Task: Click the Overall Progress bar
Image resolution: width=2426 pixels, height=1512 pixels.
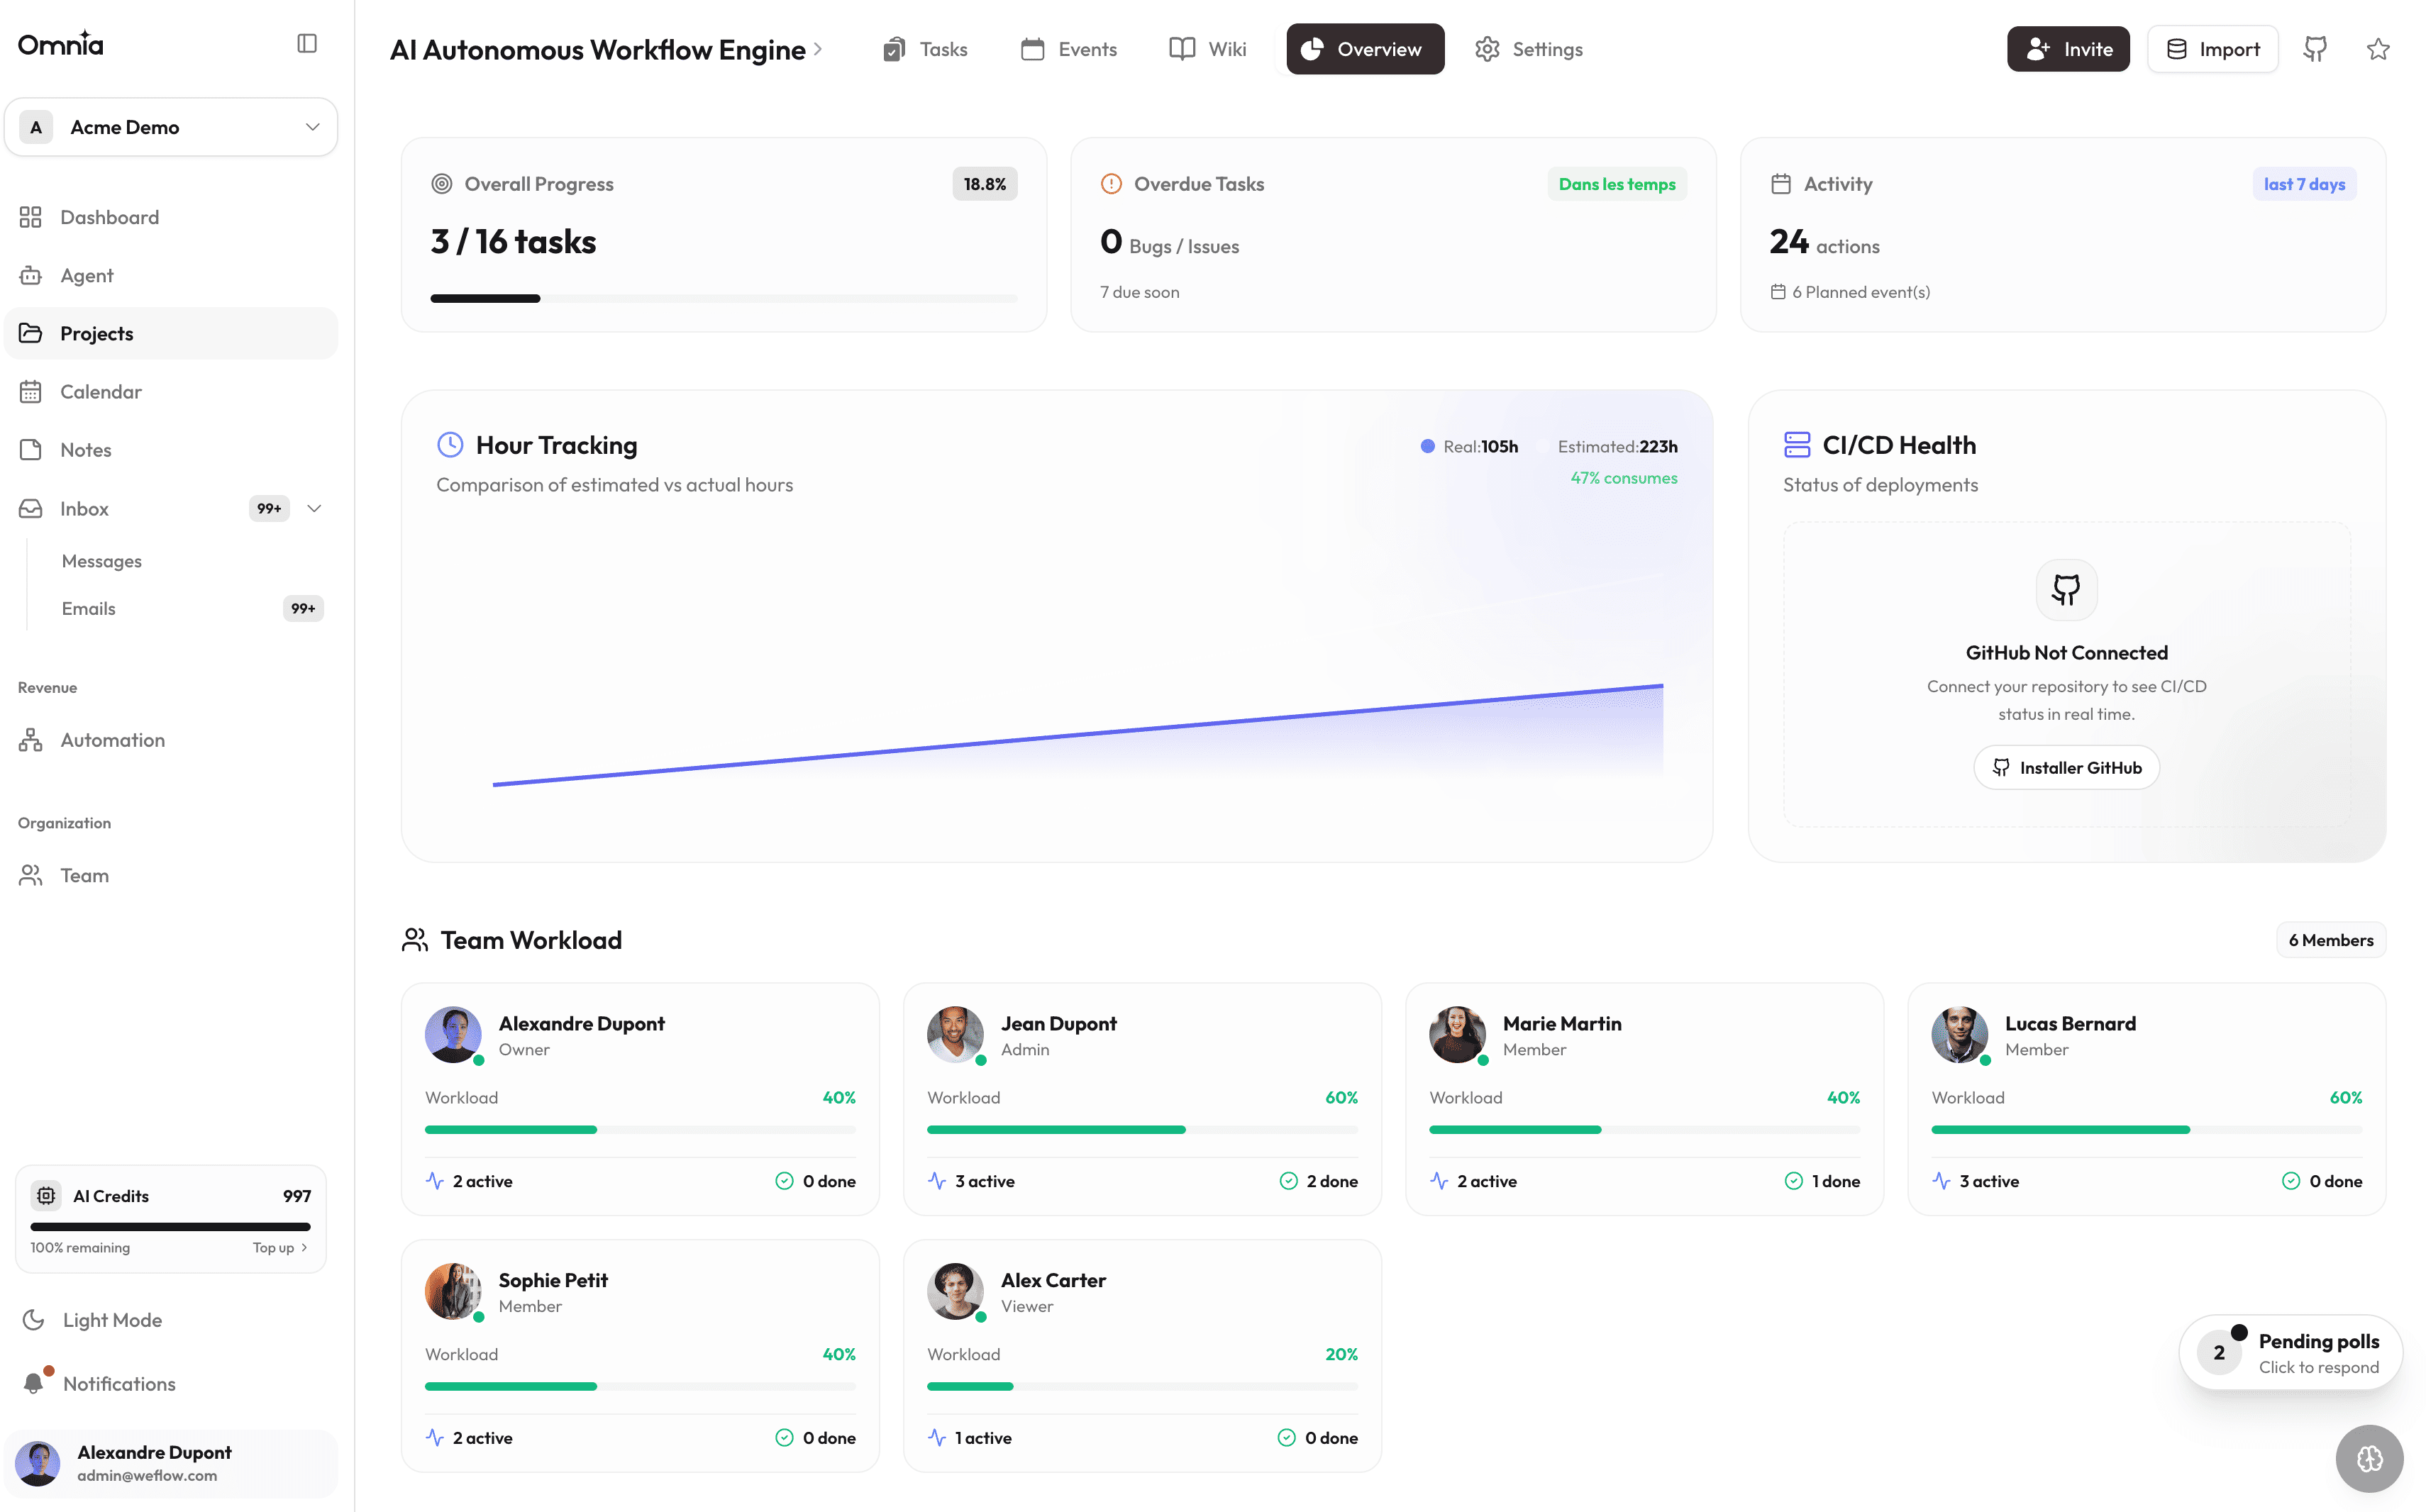Action: [724, 298]
